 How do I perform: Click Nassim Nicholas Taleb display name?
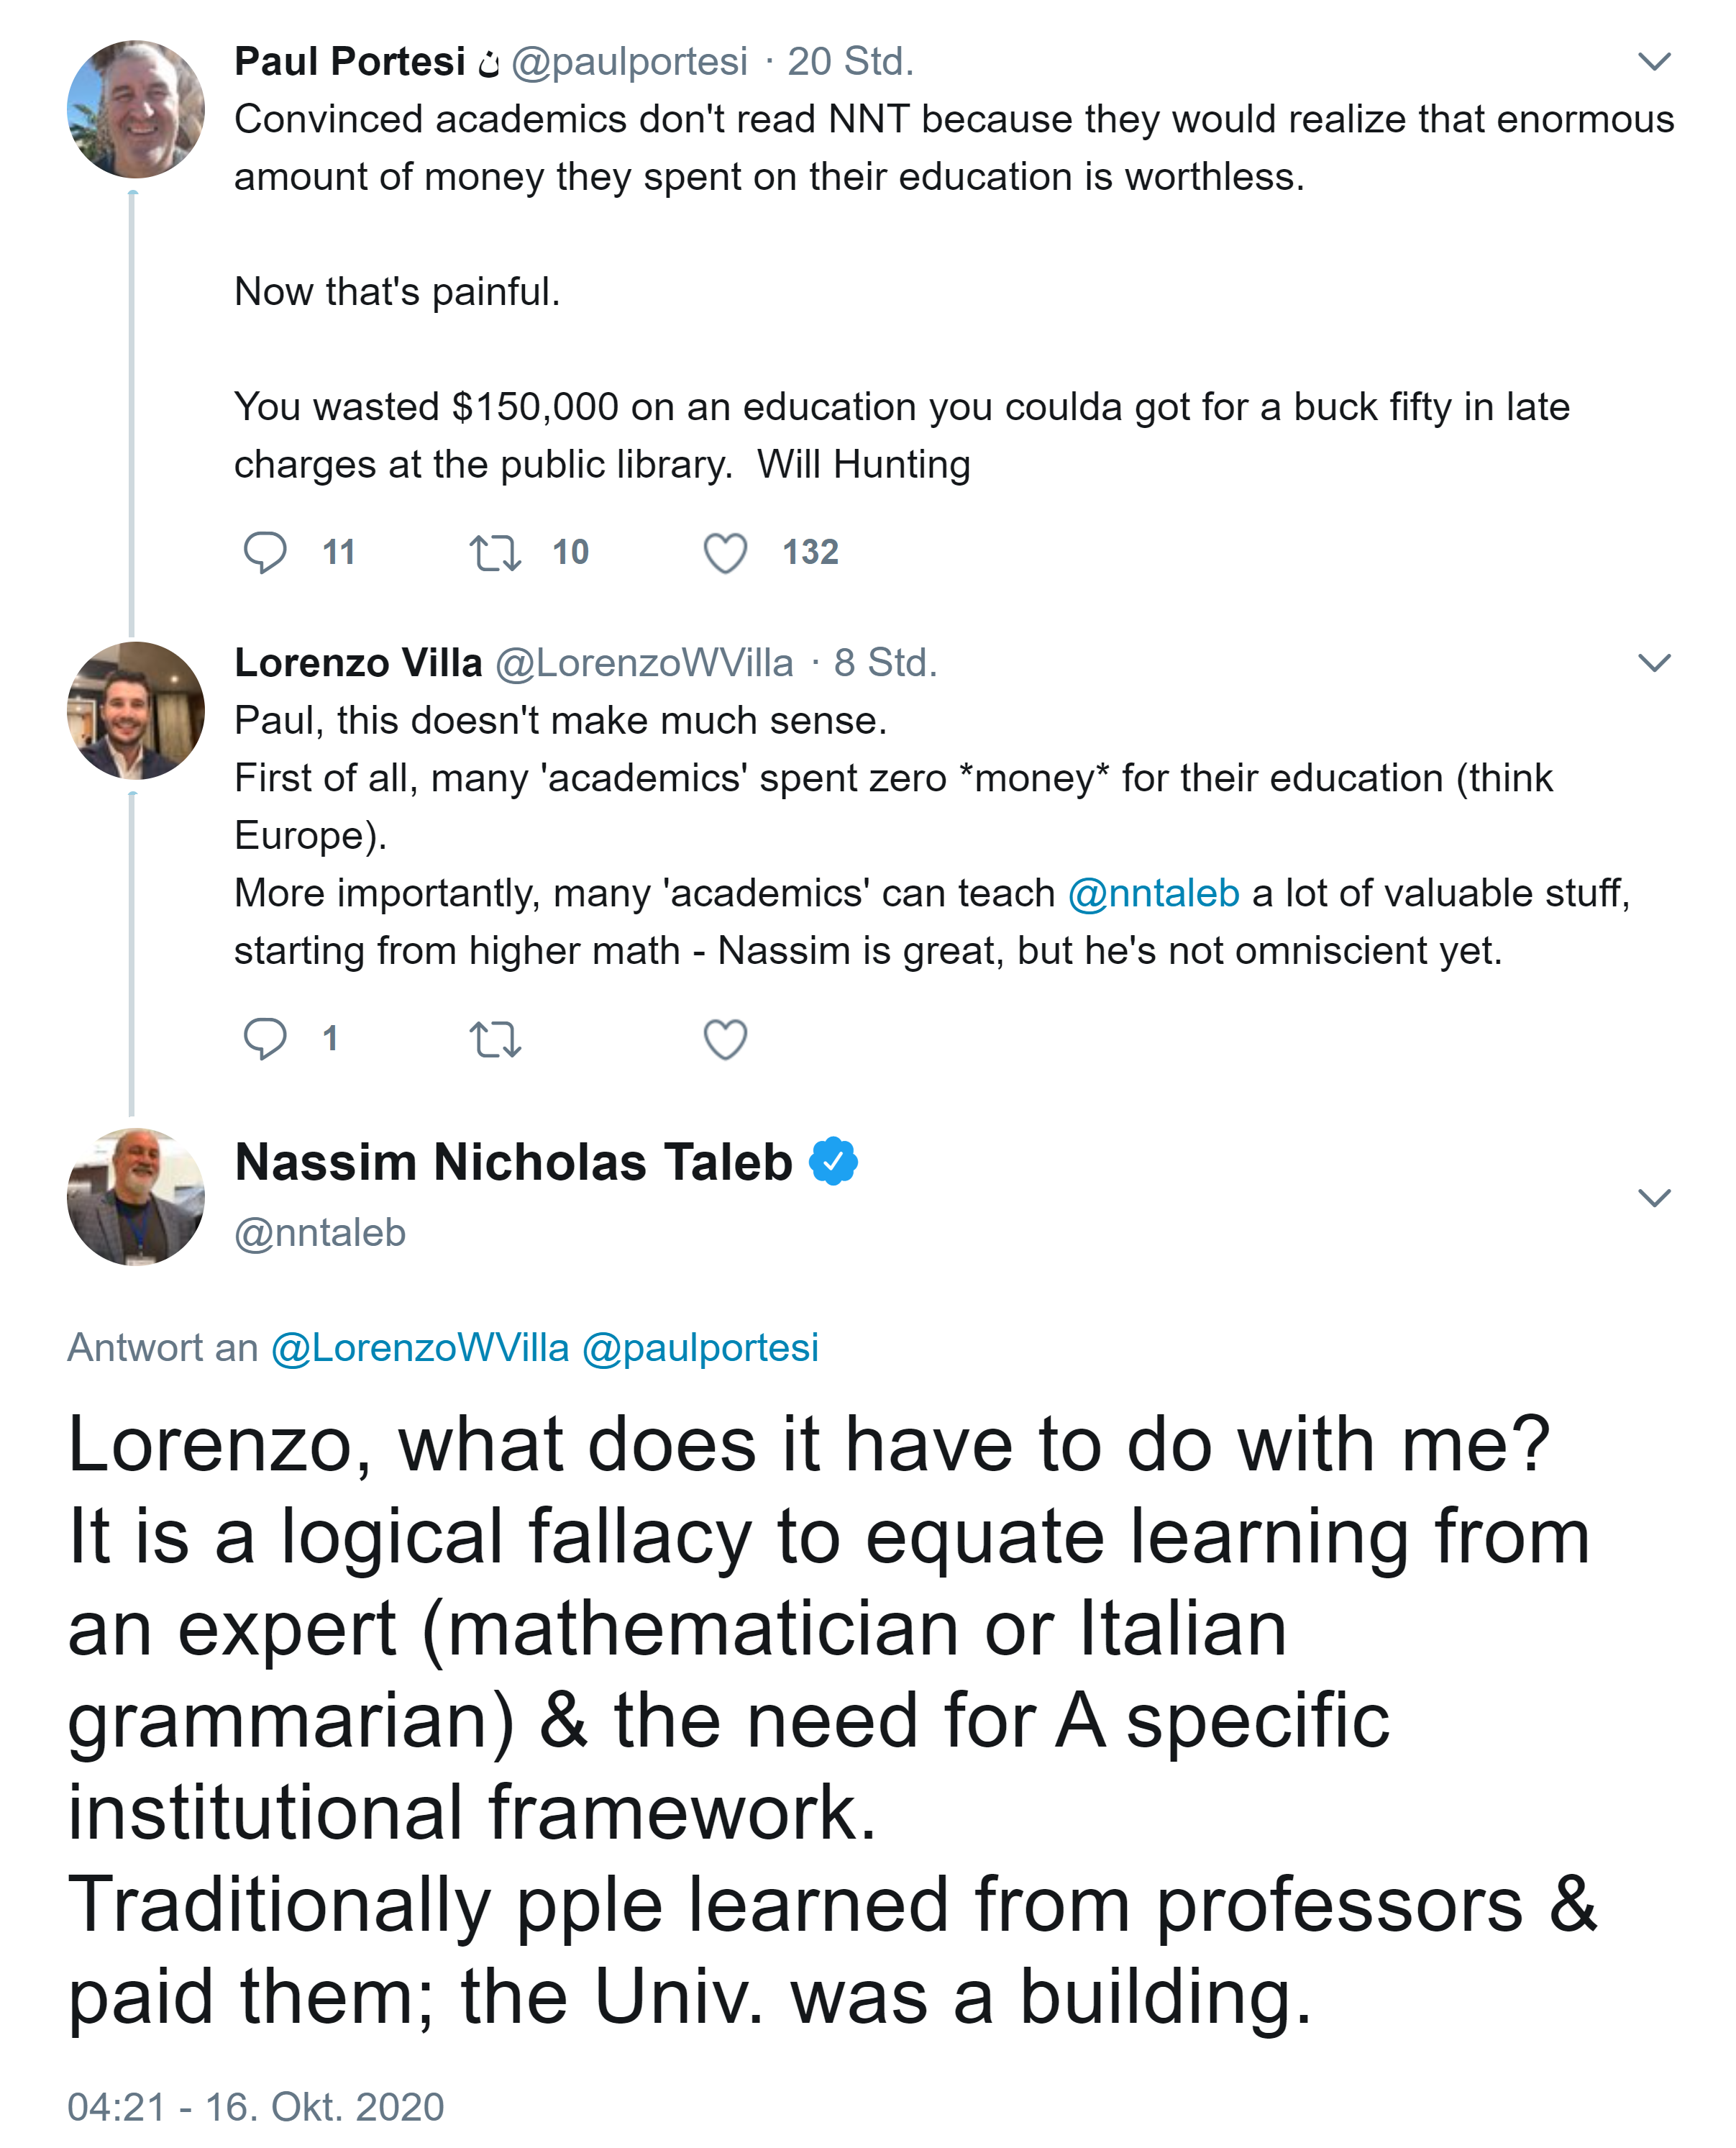[x=513, y=1162]
